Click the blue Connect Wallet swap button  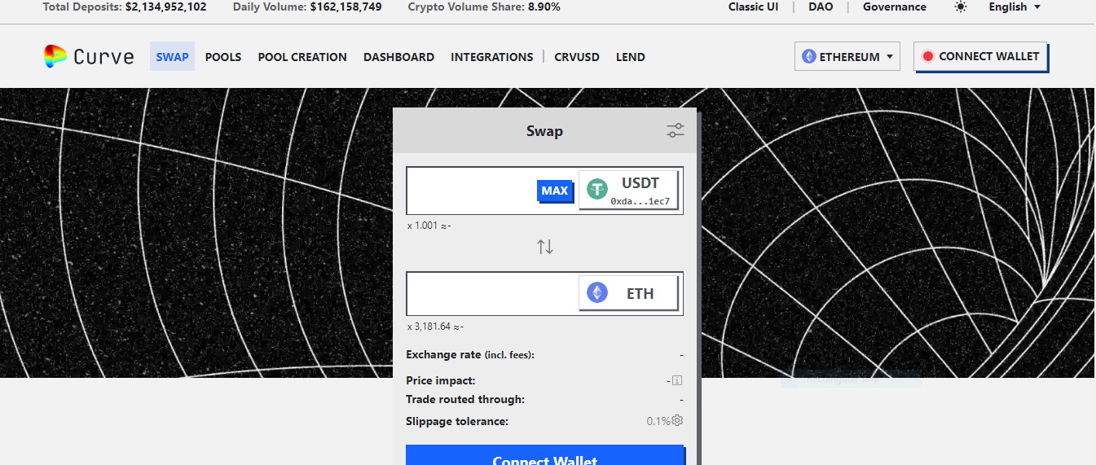(545, 455)
